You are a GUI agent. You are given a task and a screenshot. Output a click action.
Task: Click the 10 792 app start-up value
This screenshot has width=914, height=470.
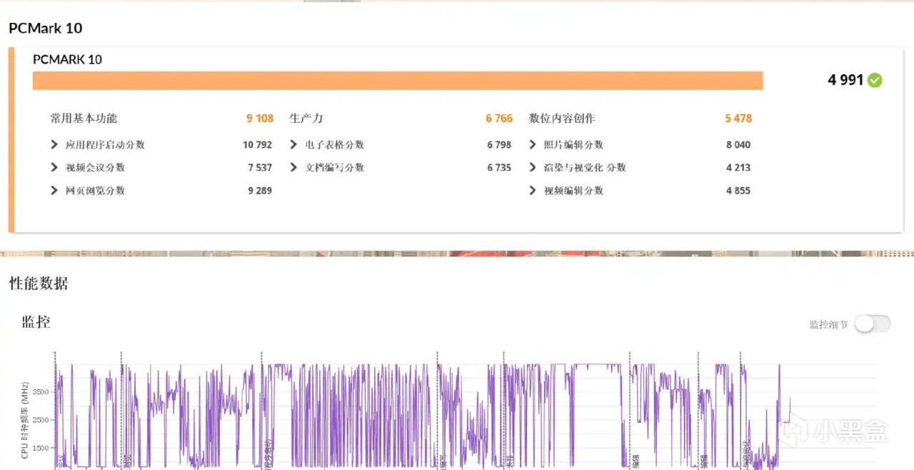pos(257,145)
